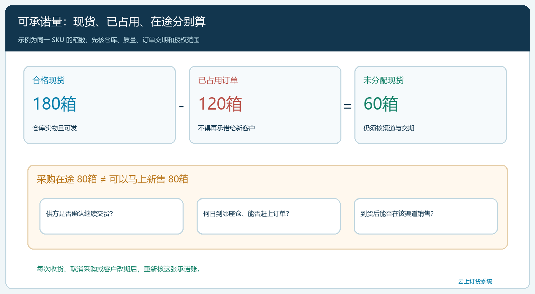Click the equals sign before 未分配现货
This screenshot has width=535, height=294.
click(347, 107)
